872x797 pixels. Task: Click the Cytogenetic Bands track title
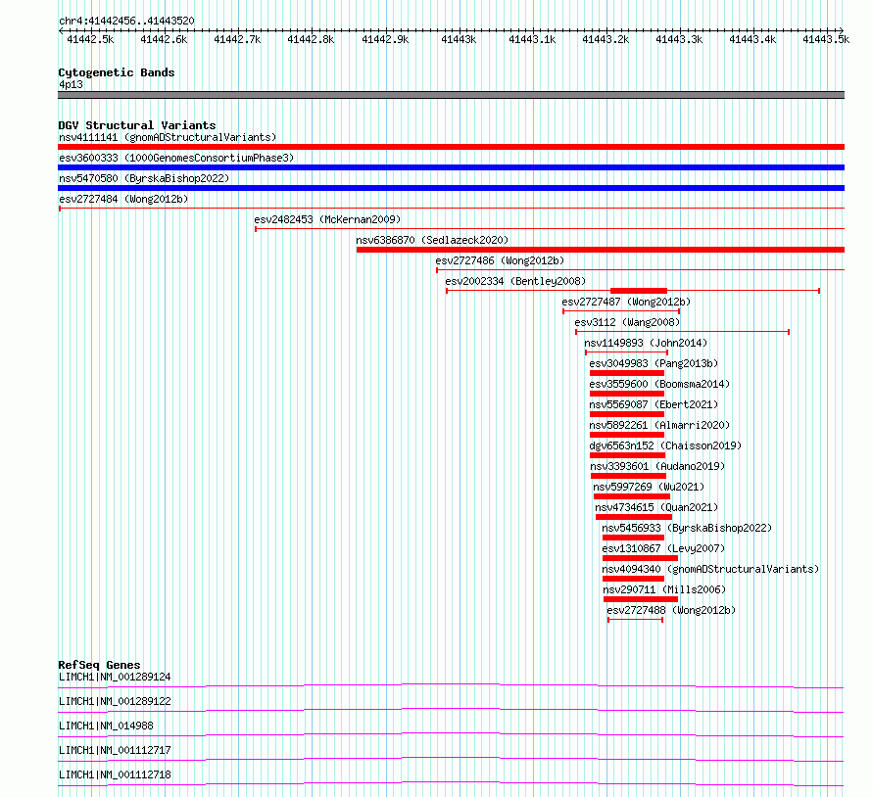[x=117, y=72]
